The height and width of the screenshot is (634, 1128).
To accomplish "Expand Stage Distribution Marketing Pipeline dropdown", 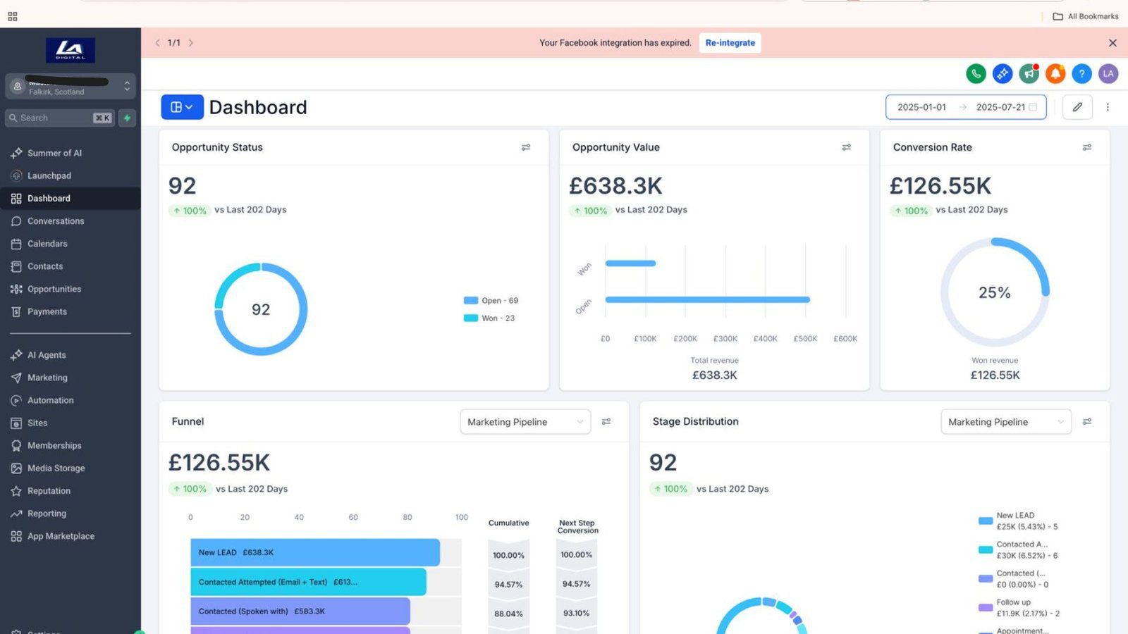I will [1006, 422].
